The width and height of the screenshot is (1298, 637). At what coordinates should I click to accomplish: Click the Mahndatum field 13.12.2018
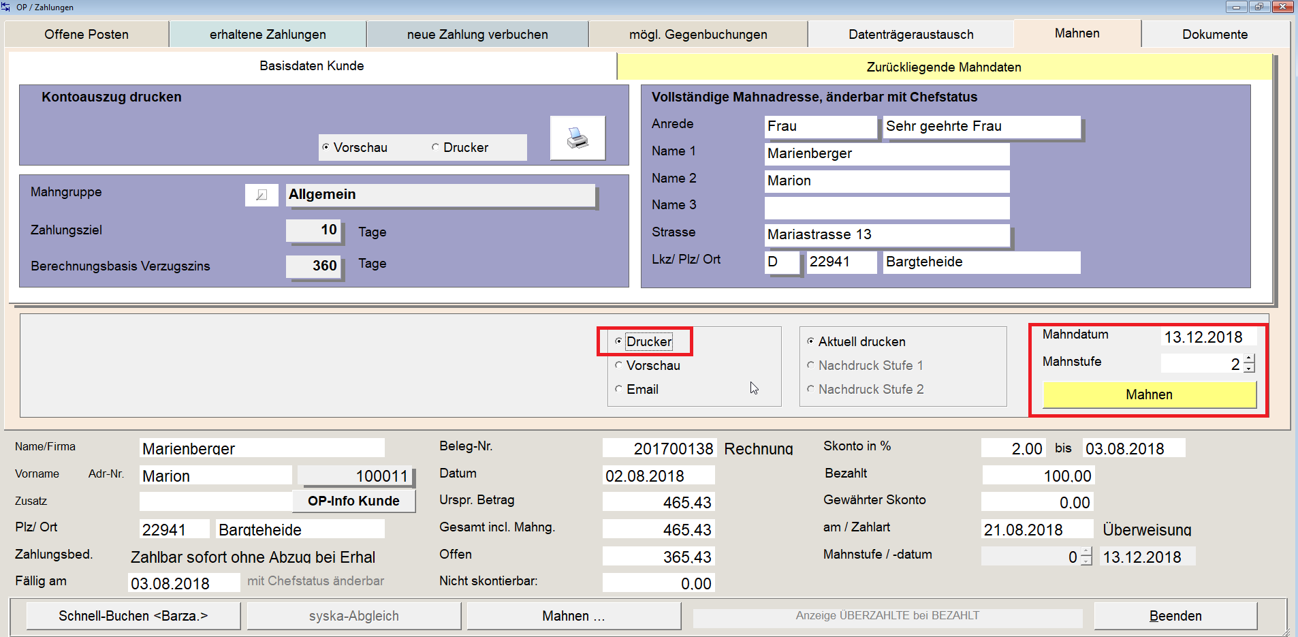(1208, 337)
